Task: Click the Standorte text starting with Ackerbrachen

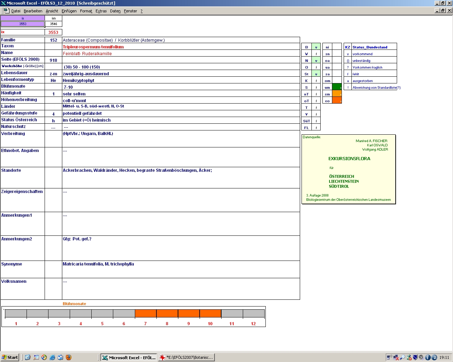Action: (137, 170)
